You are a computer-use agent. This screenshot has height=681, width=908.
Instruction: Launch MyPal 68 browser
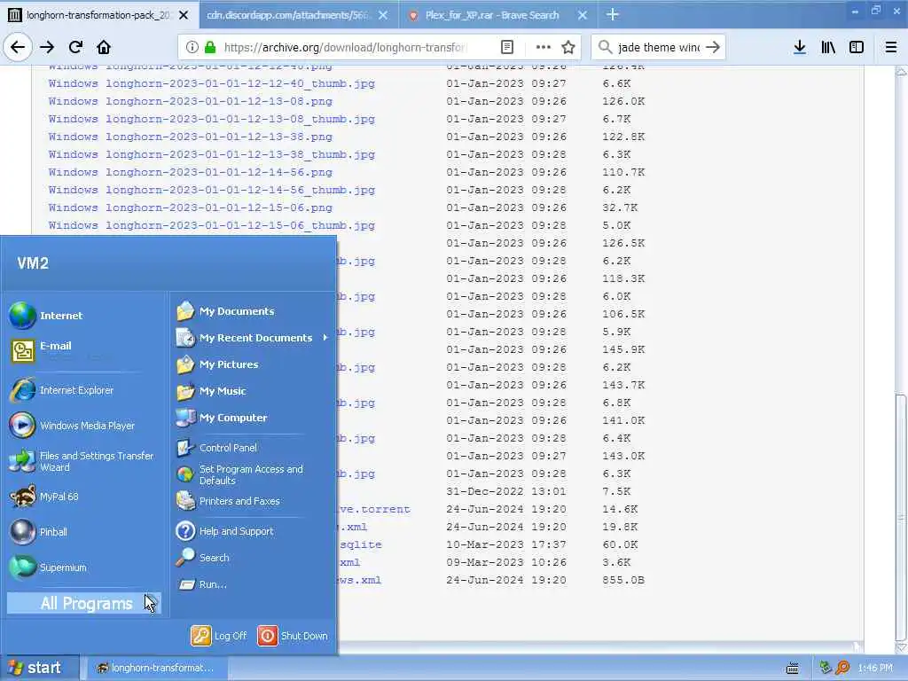tap(45, 497)
